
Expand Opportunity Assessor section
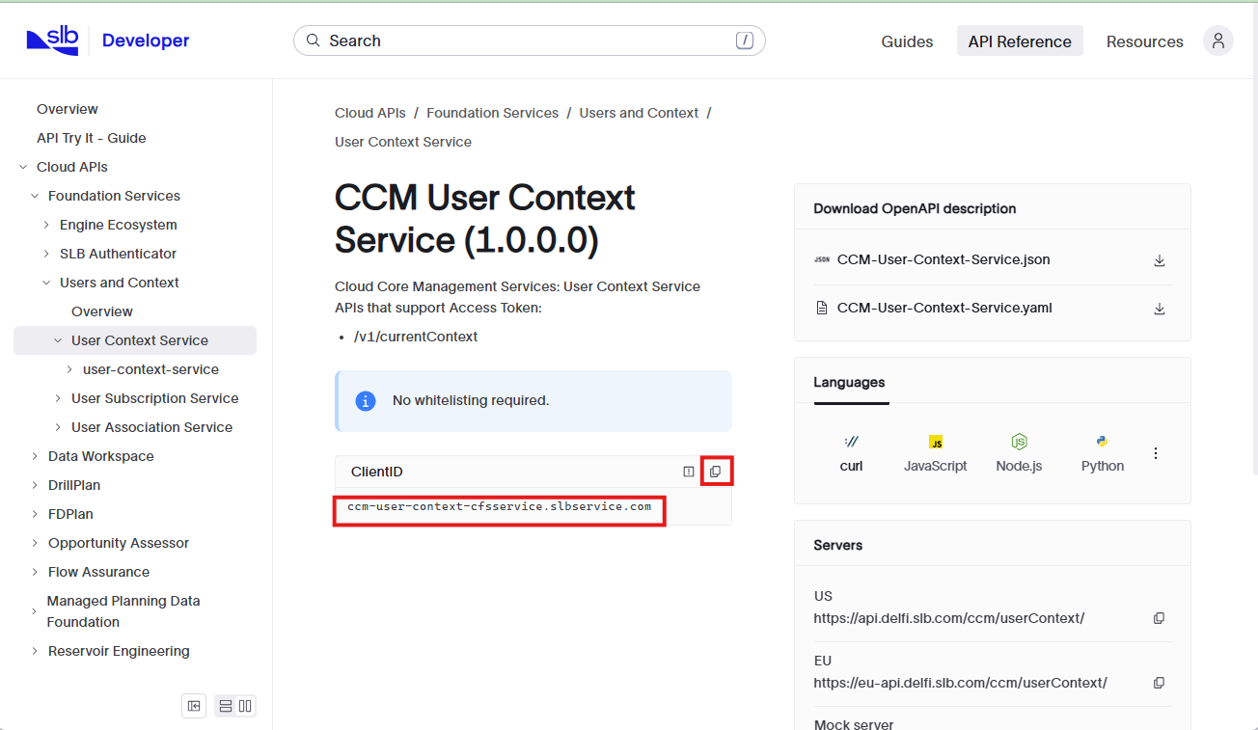pos(35,543)
